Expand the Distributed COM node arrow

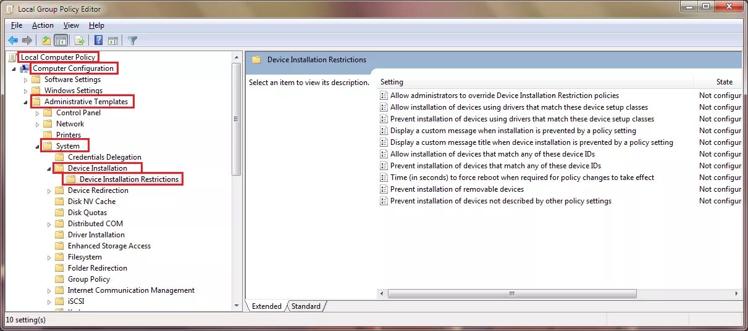[x=49, y=224]
